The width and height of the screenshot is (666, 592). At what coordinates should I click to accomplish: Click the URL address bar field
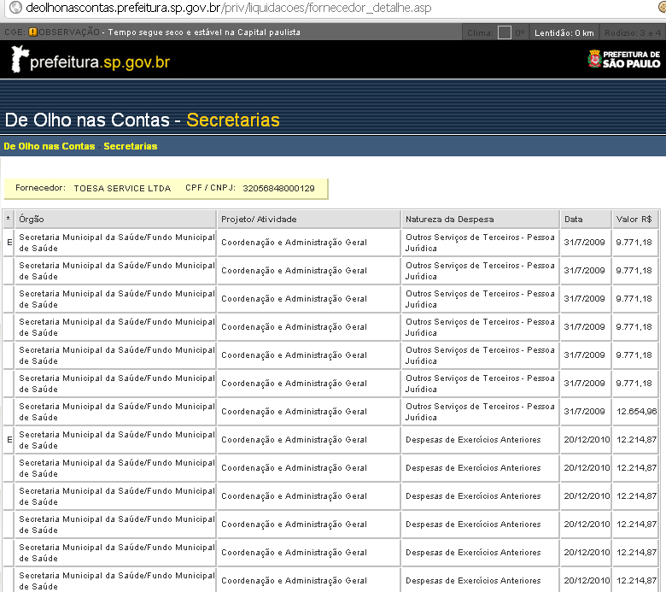(342, 9)
